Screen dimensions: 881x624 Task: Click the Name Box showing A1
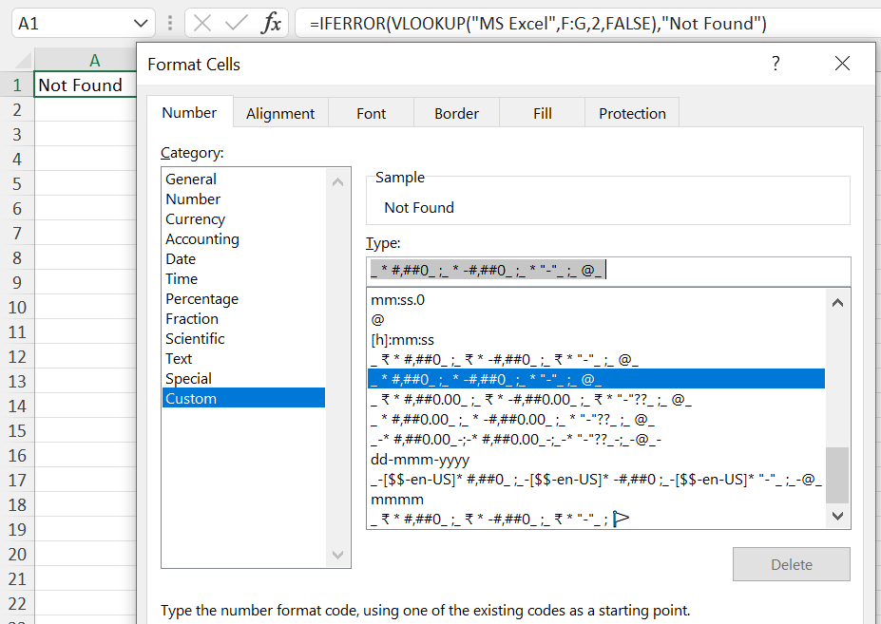point(83,23)
